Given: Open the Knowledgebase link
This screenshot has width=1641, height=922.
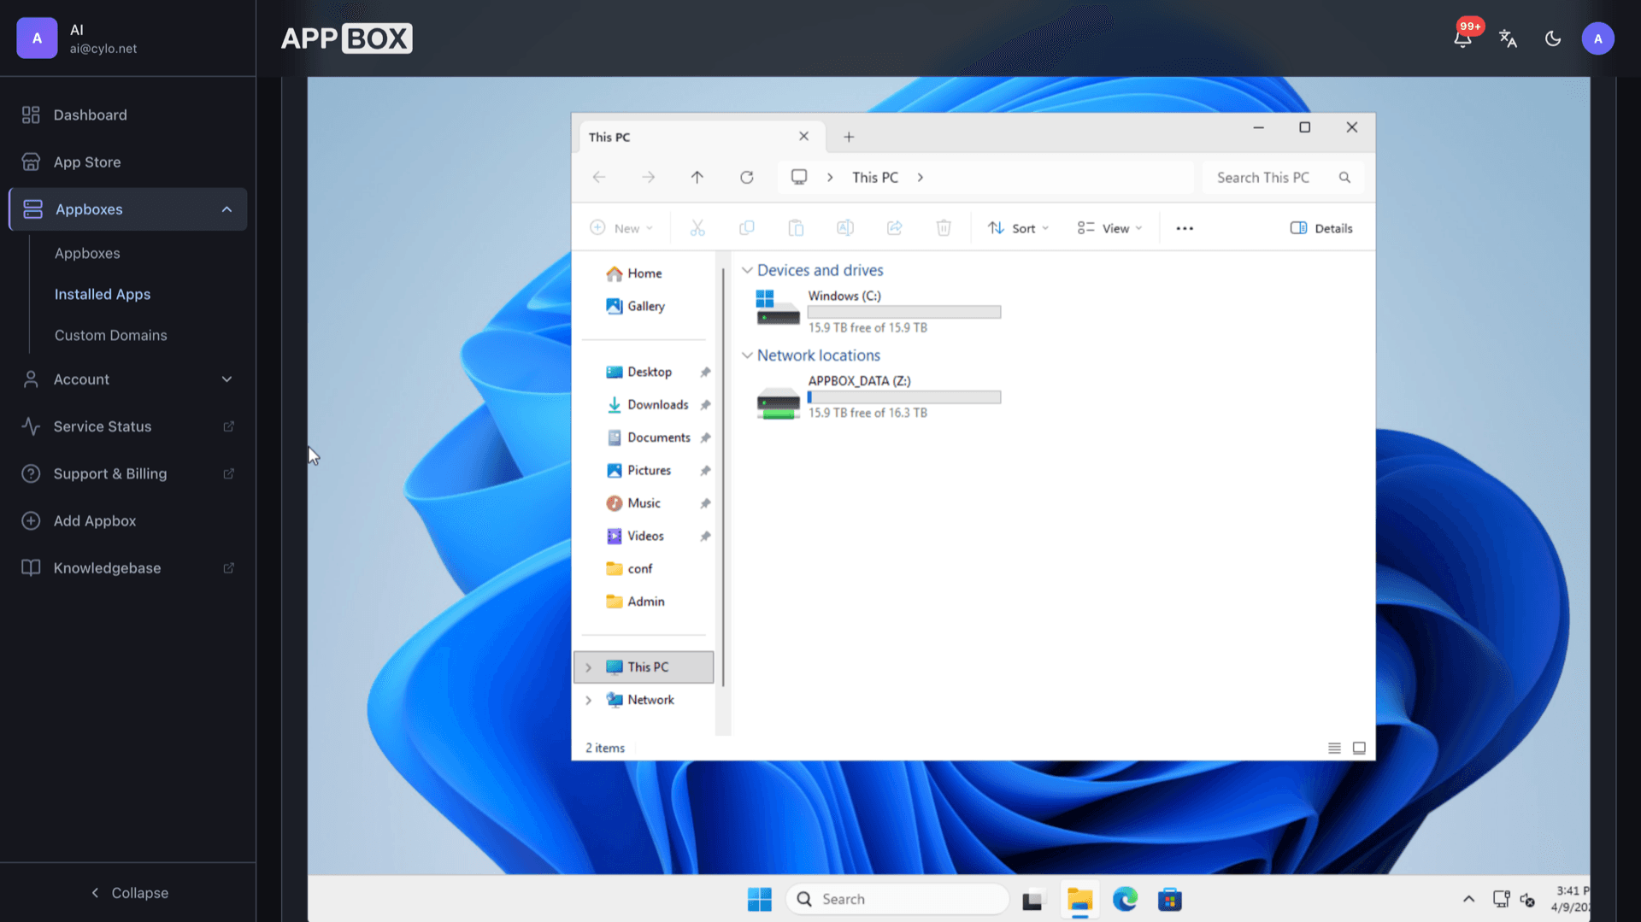Looking at the screenshot, I should (x=128, y=567).
